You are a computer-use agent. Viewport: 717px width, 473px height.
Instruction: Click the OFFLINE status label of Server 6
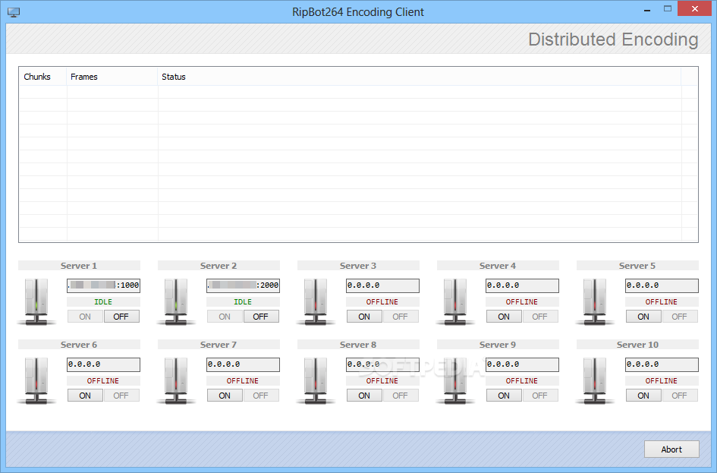(x=103, y=381)
